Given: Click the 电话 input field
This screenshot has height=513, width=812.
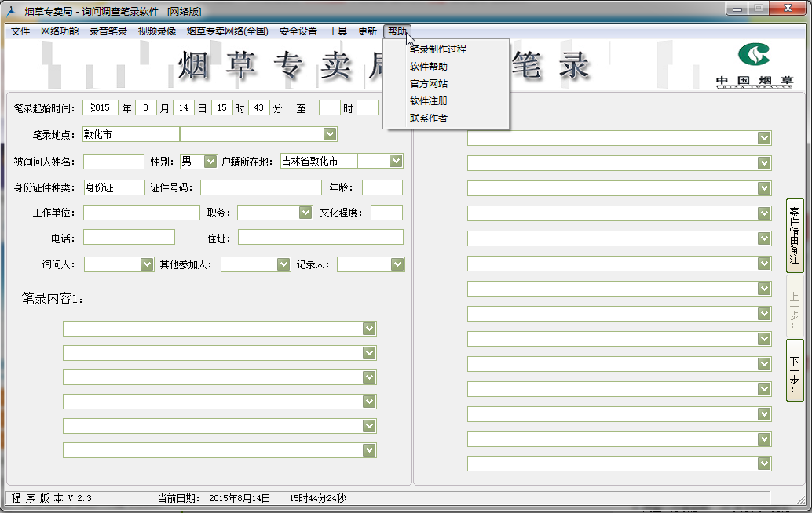Looking at the screenshot, I should [x=129, y=237].
